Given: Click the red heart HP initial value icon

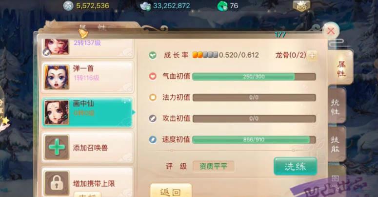Looking at the screenshot, I should (153, 76).
